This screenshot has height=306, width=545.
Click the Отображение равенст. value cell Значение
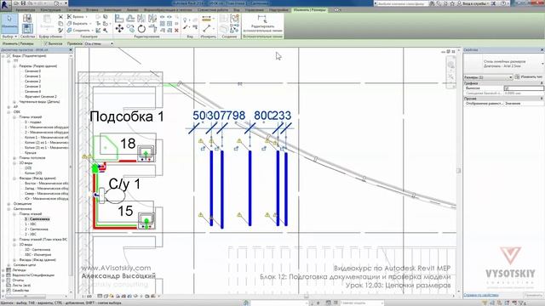pyautogui.click(x=524, y=104)
